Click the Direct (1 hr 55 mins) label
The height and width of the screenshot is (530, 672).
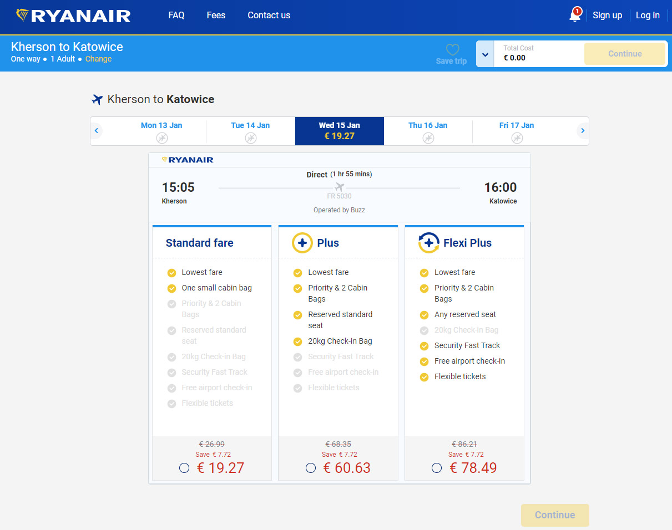pos(339,175)
